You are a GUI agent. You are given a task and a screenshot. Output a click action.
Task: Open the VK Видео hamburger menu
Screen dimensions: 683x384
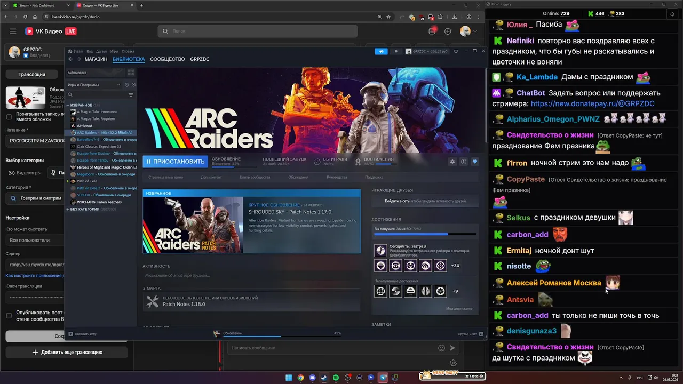13,31
